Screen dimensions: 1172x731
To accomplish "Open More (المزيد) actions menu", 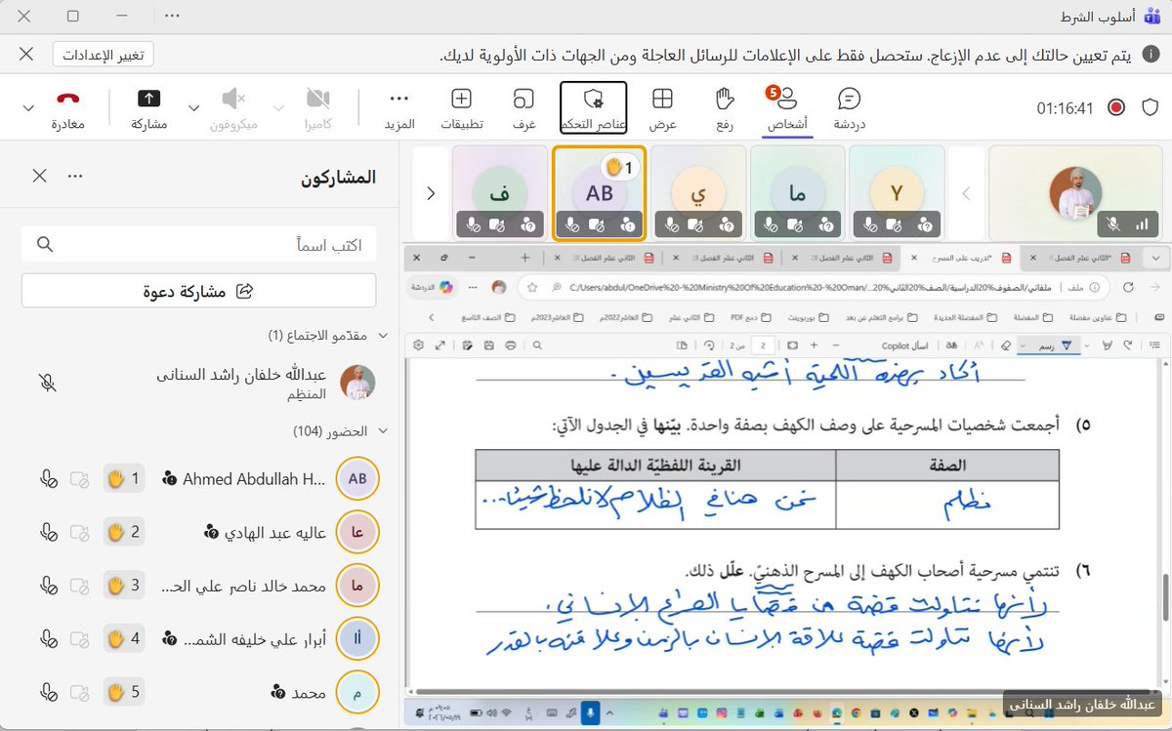I will click(399, 108).
